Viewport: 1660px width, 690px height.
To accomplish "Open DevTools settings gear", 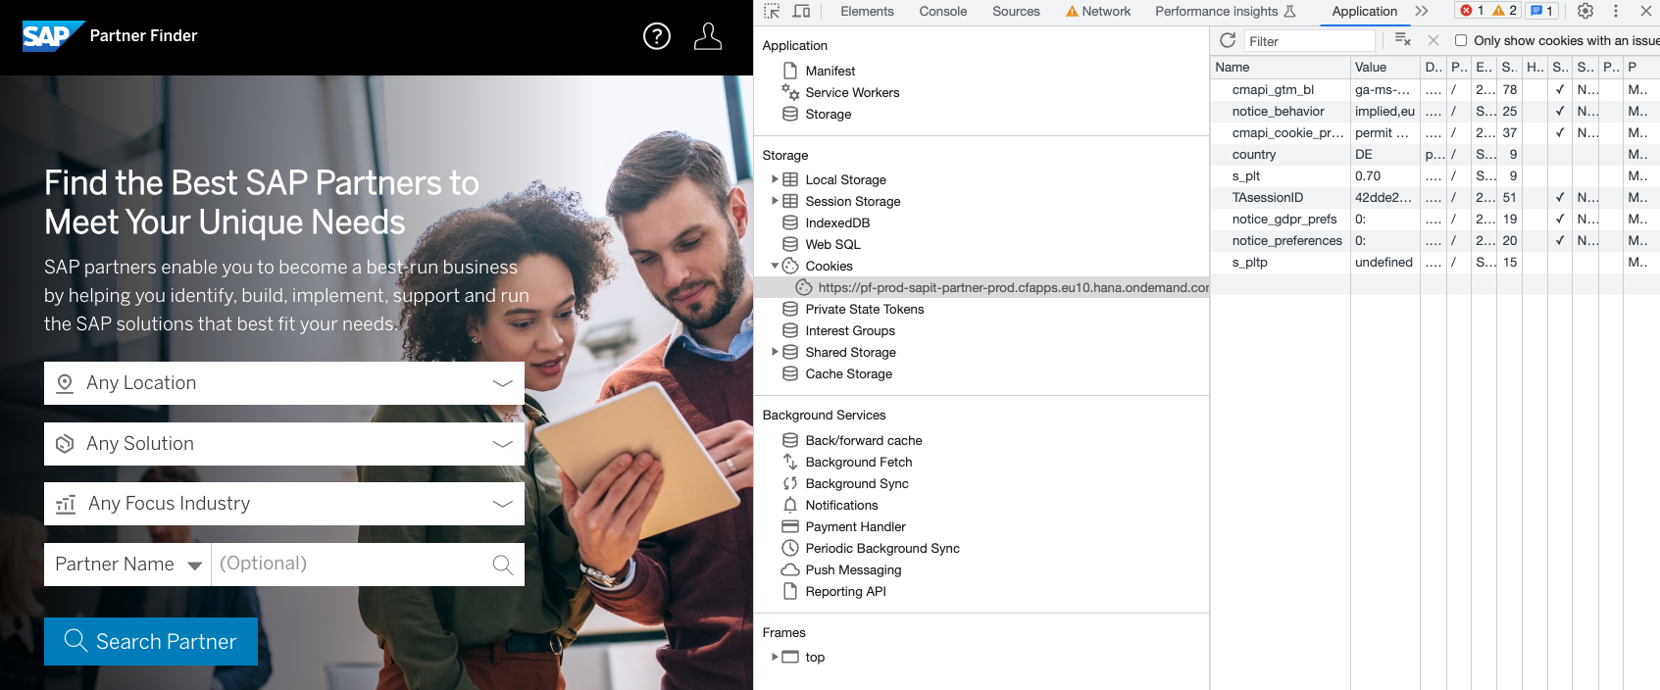I will 1585,11.
